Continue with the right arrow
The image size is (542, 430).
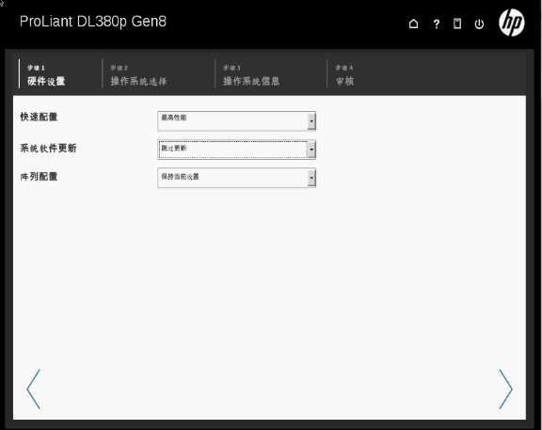pos(505,390)
